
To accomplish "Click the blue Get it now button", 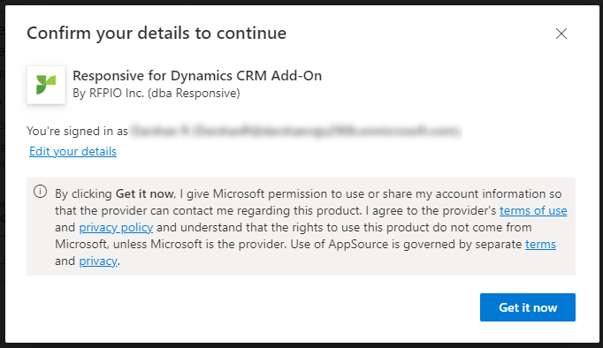I will click(528, 307).
